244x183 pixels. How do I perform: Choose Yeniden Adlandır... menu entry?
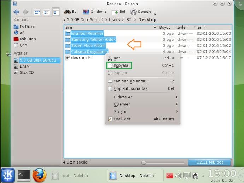(143, 81)
